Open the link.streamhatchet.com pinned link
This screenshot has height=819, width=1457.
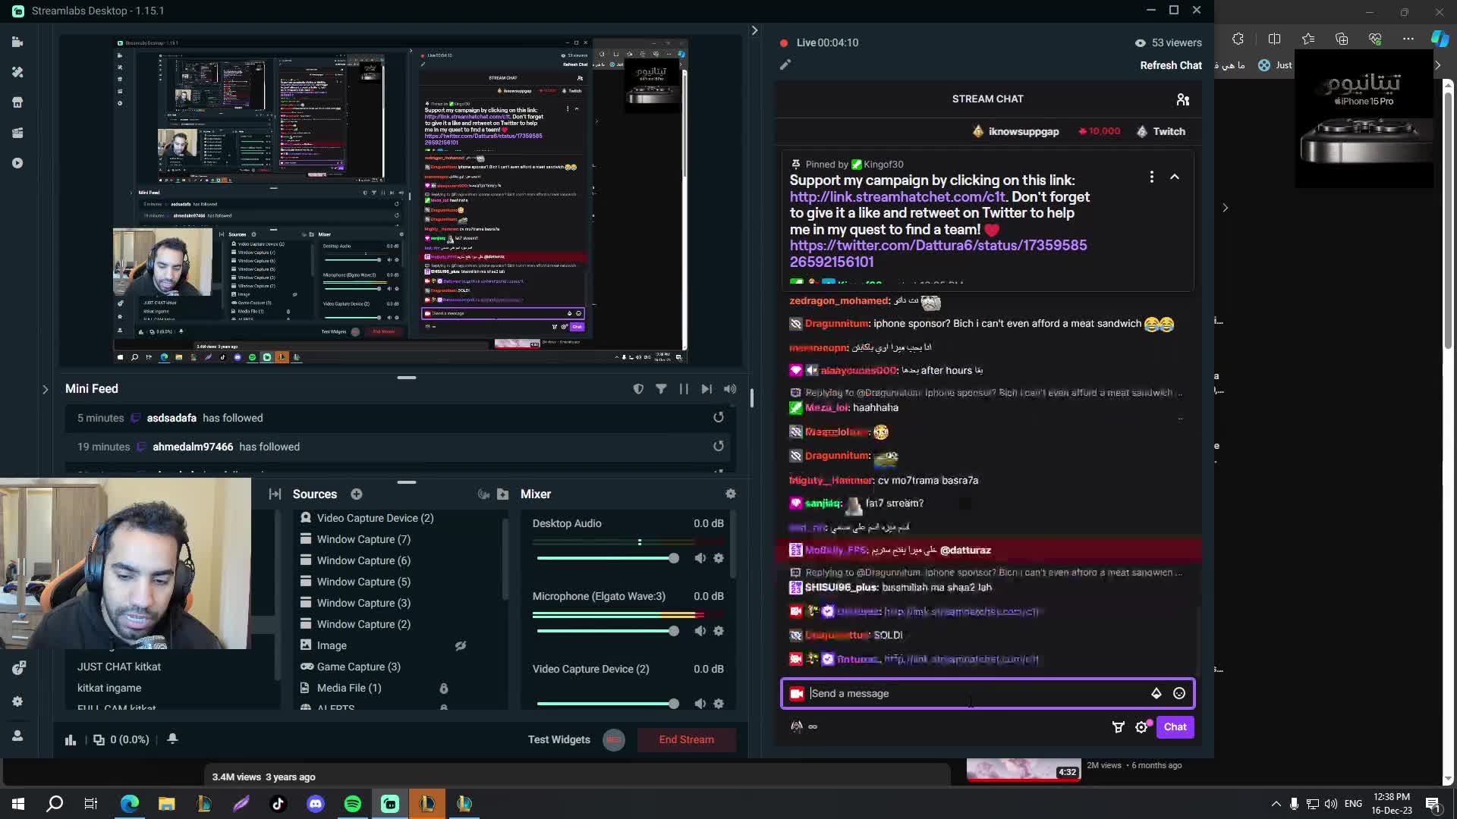pos(898,196)
